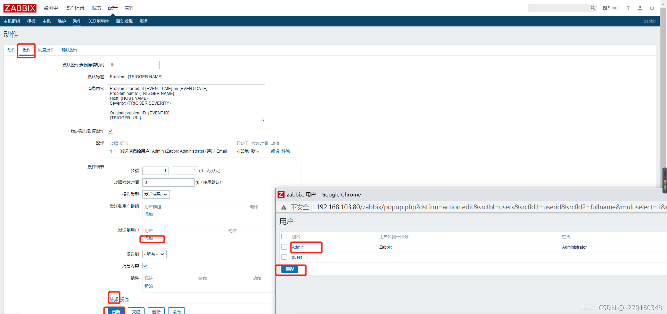The image size is (667, 314).
Task: Go to 主机 submenu
Action: tap(47, 21)
